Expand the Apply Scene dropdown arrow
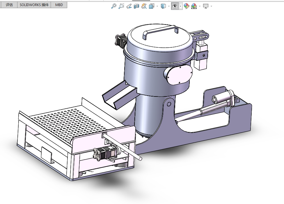The image size is (284, 204). [x=200, y=6]
